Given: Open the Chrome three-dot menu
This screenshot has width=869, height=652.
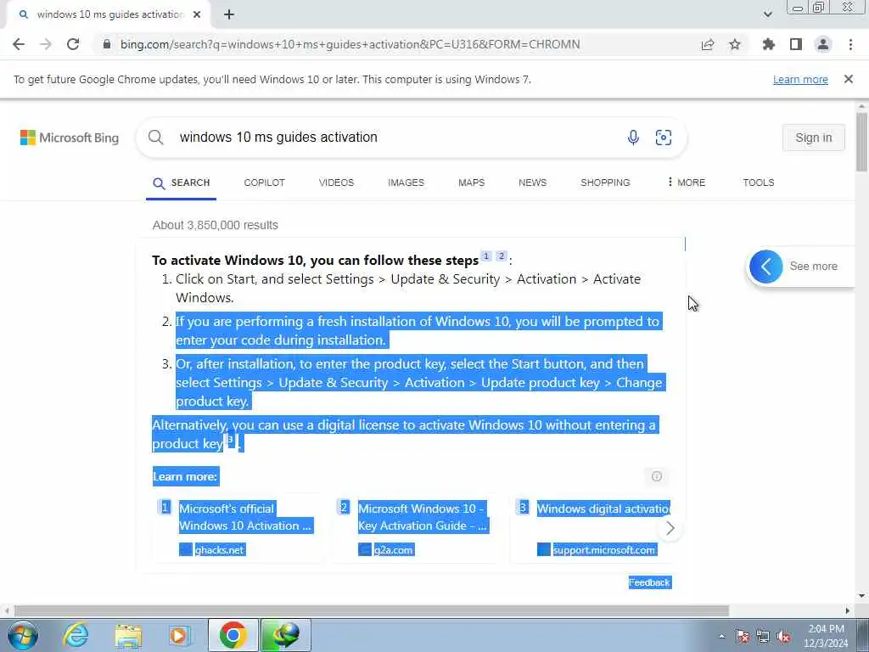Looking at the screenshot, I should (x=850, y=44).
